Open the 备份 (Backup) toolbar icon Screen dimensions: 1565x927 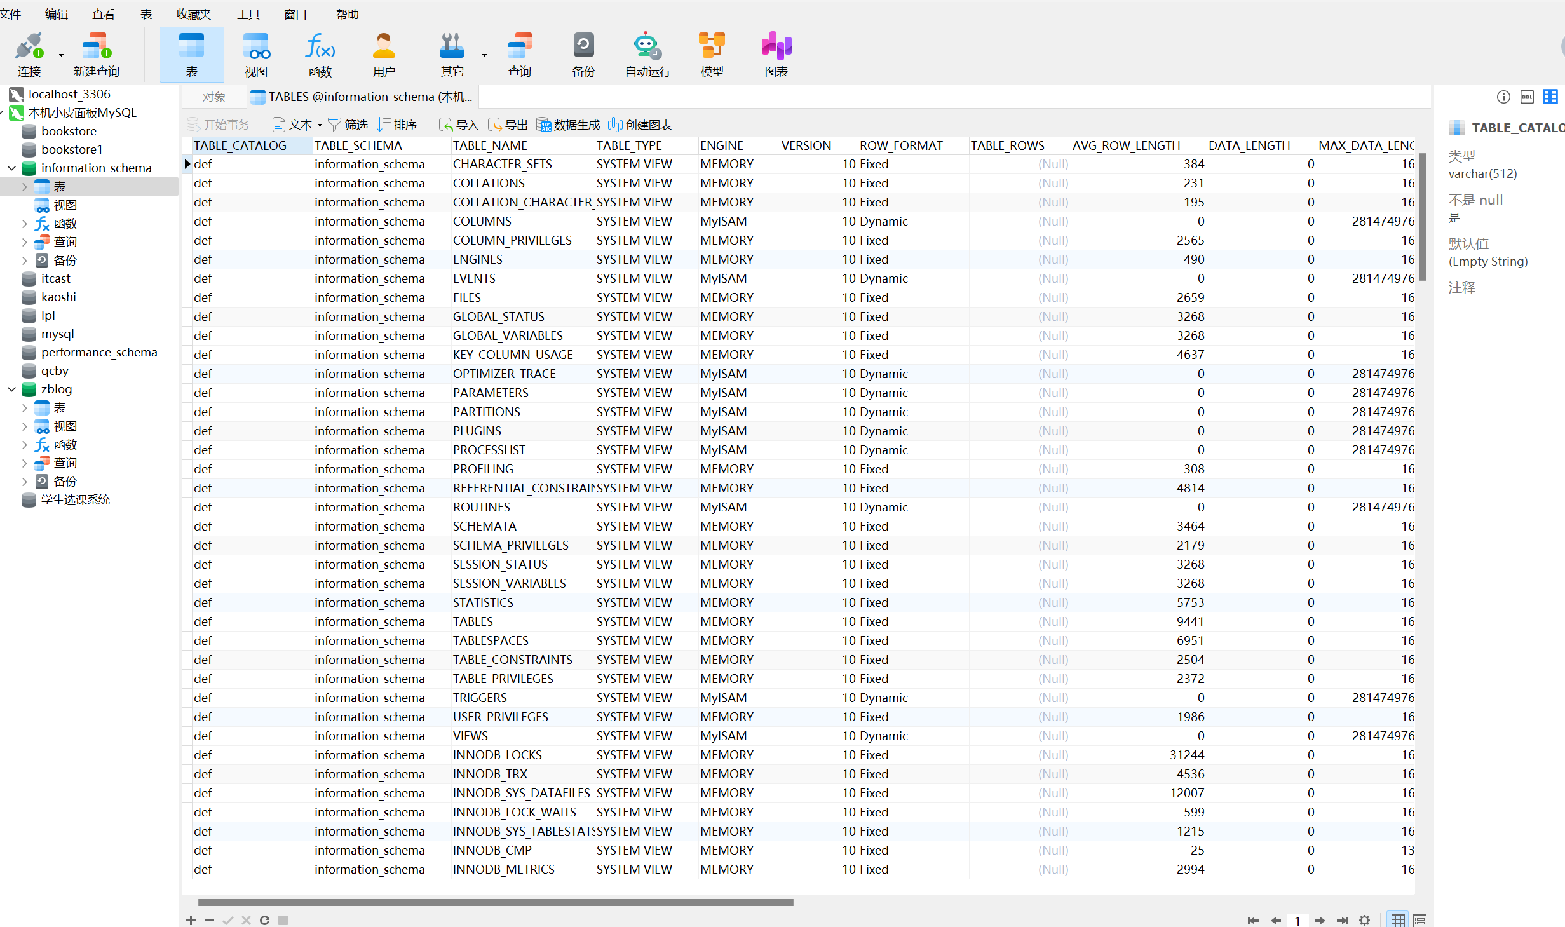[583, 54]
